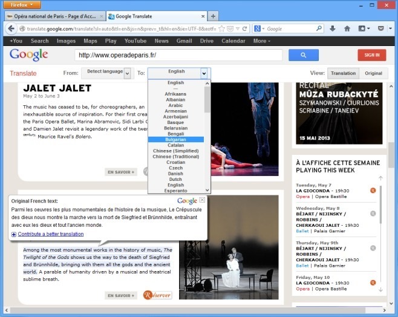Open a new tab with plus button

pos(213,16)
